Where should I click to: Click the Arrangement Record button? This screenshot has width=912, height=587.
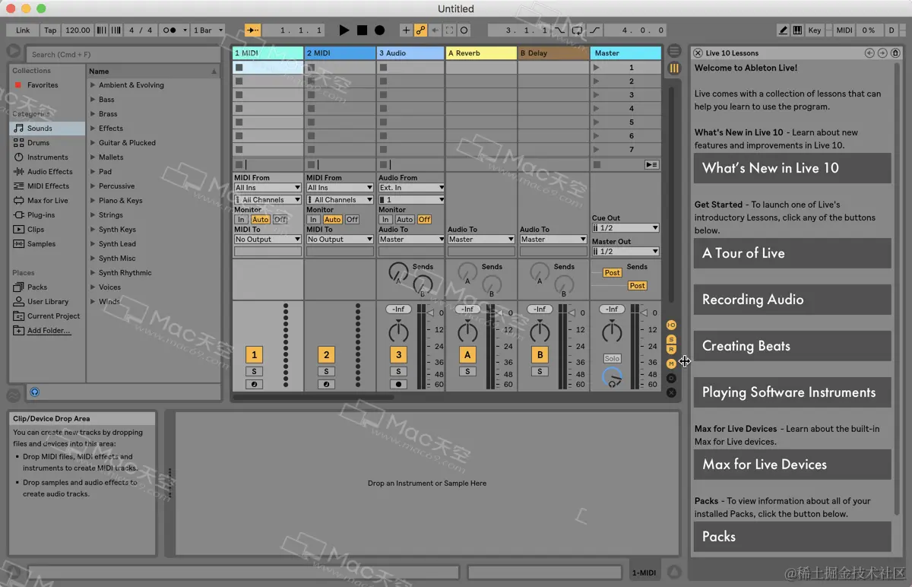[379, 30]
